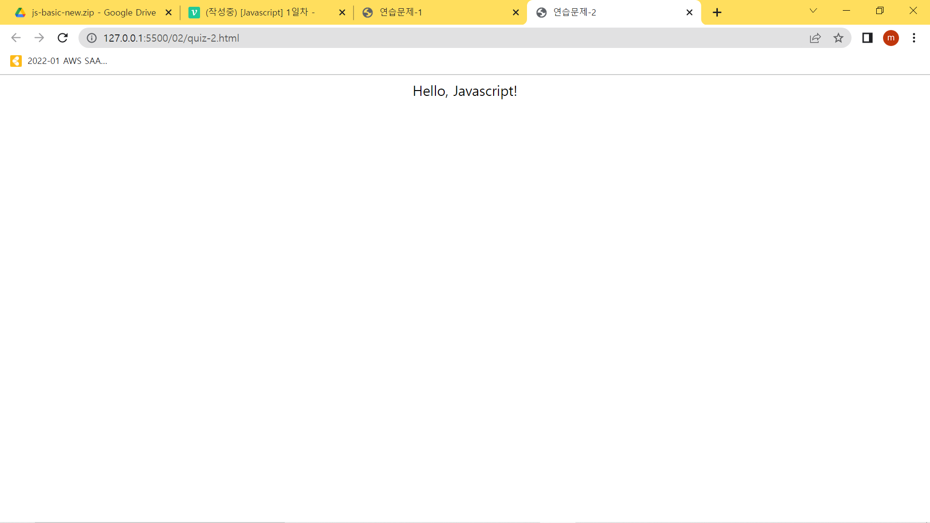Open the profile avatar menu
The image size is (930, 523).
pos(891,38)
